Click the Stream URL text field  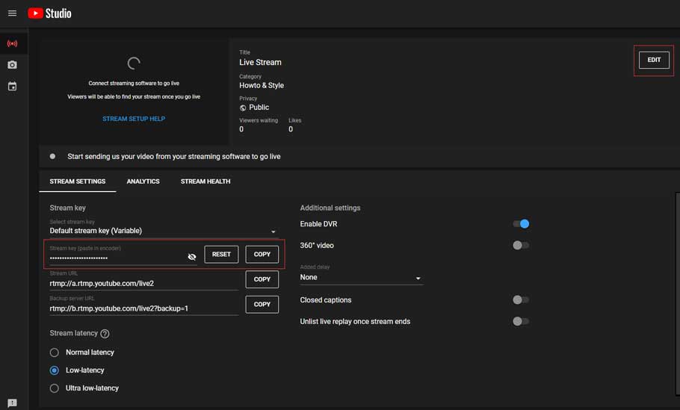[x=143, y=283]
